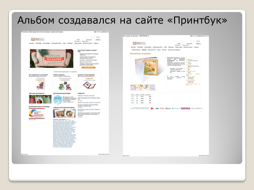This screenshot has width=254, height=190.
Task: Click the slide title Альбом создавался на сайте «Принтбук»
Action: (x=122, y=20)
